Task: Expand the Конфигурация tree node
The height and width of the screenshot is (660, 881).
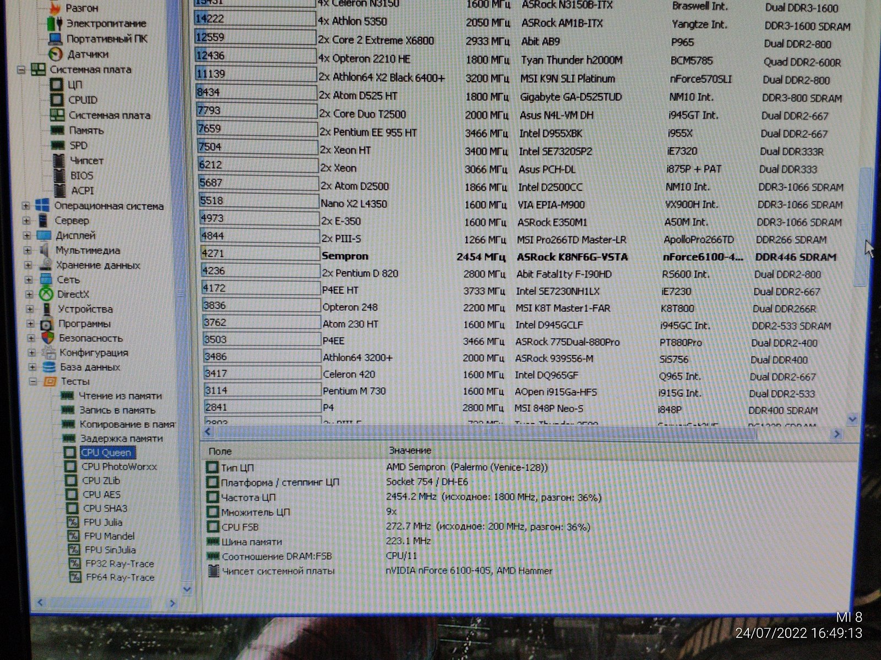Action: 31,353
